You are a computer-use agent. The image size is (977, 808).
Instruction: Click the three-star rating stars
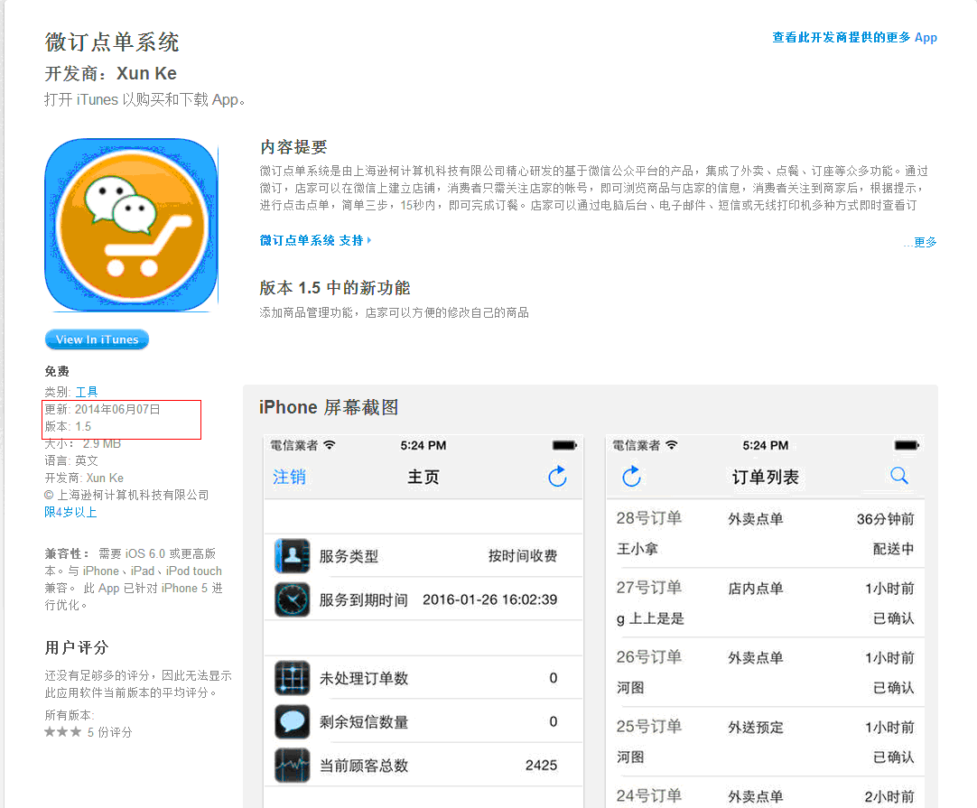coord(63,731)
